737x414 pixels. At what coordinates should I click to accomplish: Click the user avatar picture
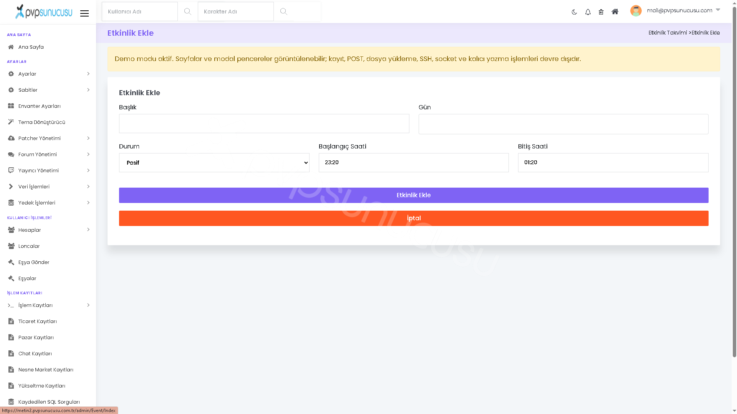pos(636,11)
